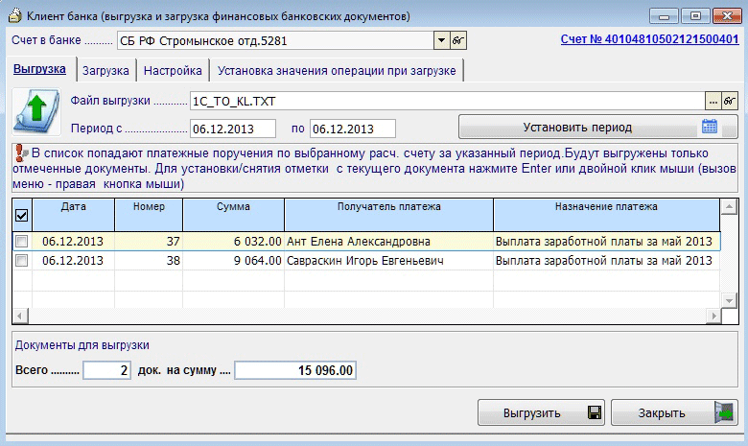Click the large green upload arrow icon
The width and height of the screenshot is (748, 446).
point(36,112)
